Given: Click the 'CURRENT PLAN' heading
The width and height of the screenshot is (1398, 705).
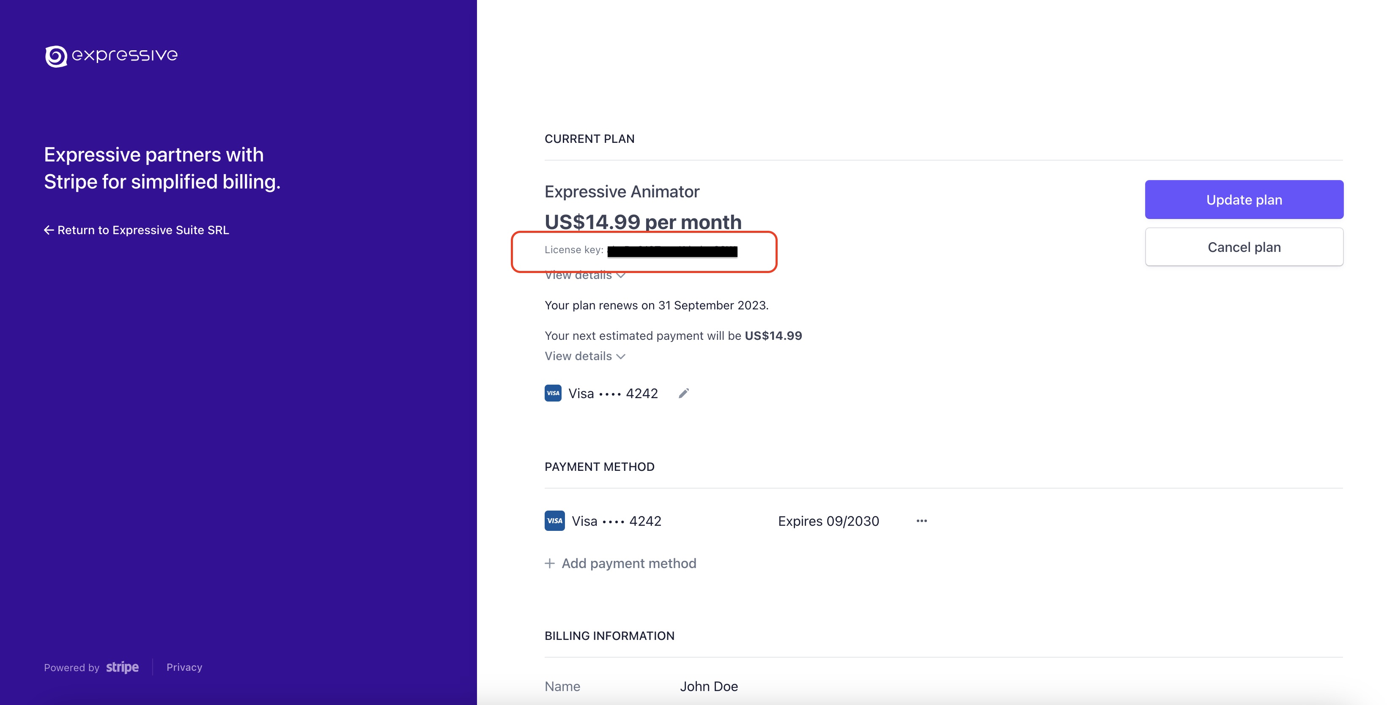Looking at the screenshot, I should (589, 139).
